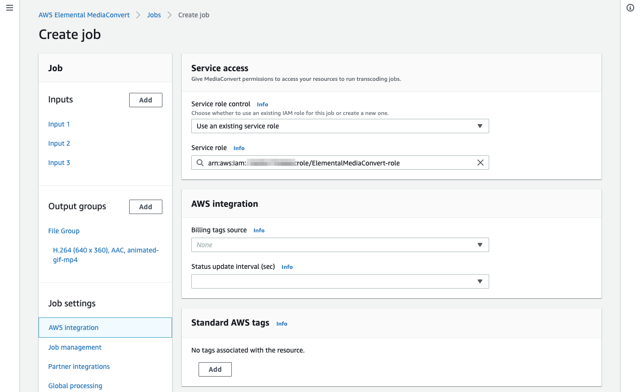Clear the Service role field X
The width and height of the screenshot is (640, 392).
point(480,163)
